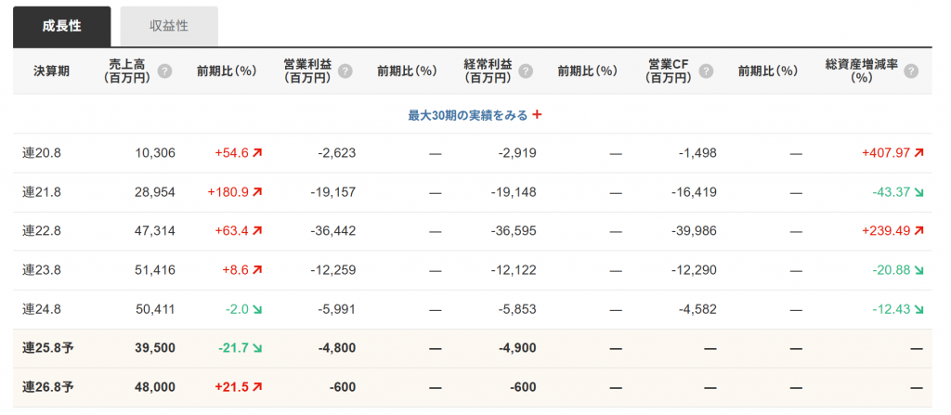Select ordinary profit value -12,122

tap(513, 270)
